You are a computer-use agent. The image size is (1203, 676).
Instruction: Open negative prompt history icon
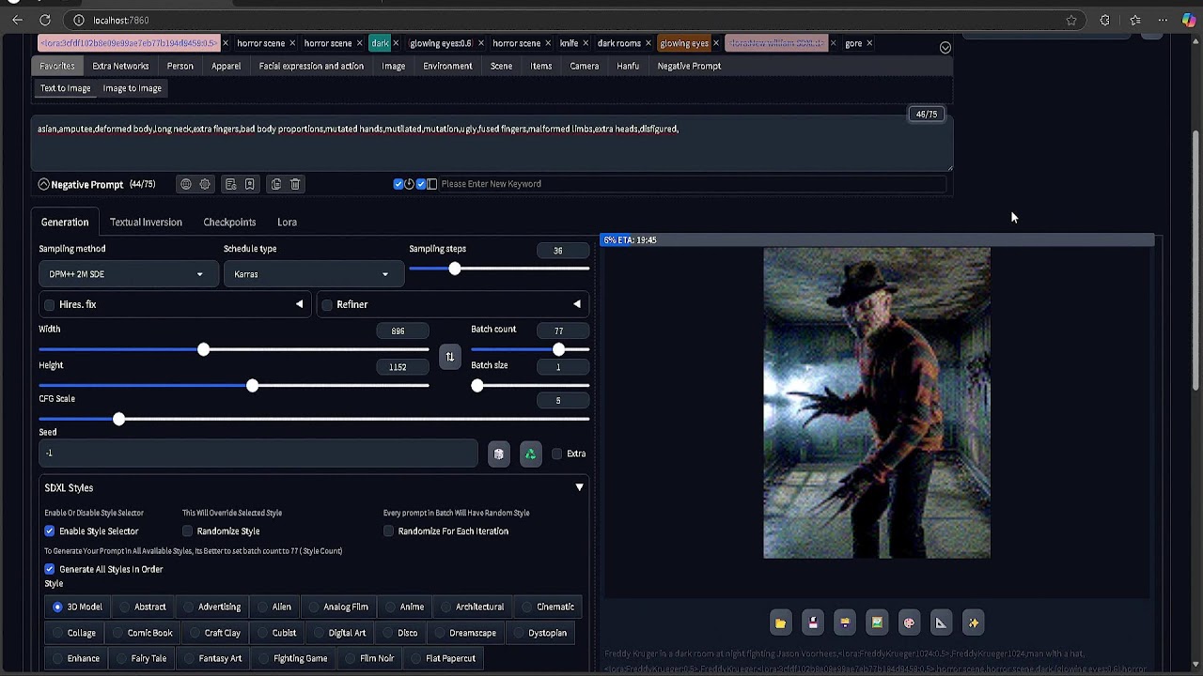tap(230, 184)
